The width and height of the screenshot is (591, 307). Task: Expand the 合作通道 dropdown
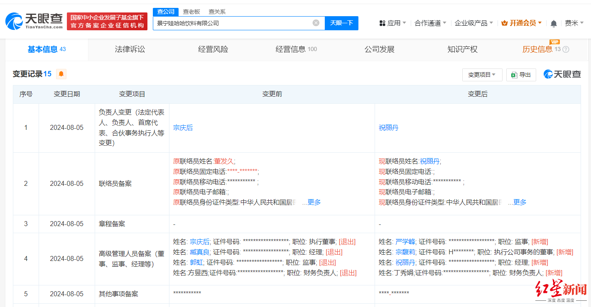tap(431, 23)
